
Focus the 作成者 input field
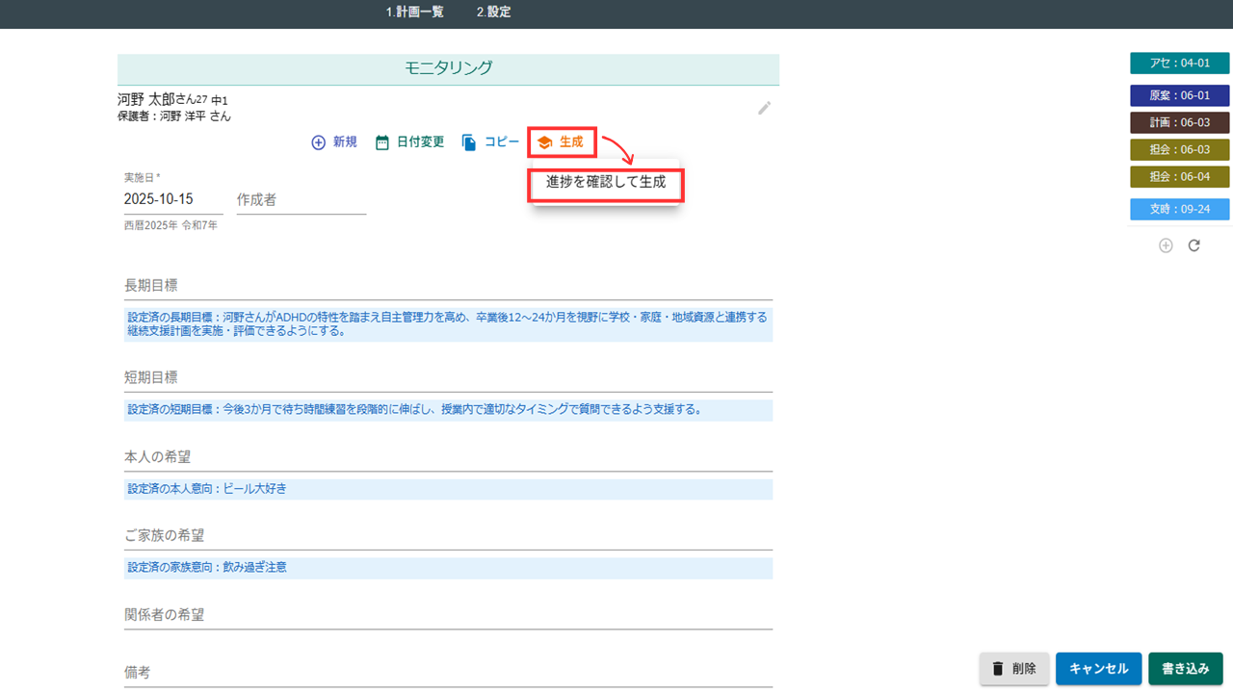(x=301, y=199)
